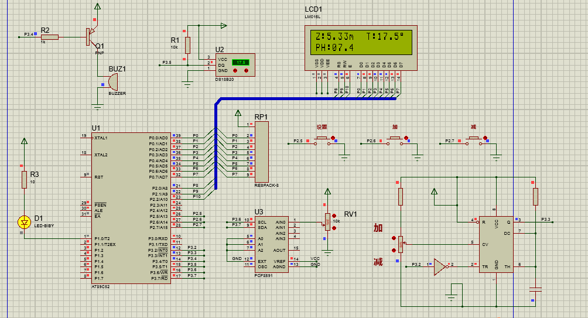588x318 pixels.
Task: Click RV1 potentiometer's lower red dot
Action: [334, 229]
